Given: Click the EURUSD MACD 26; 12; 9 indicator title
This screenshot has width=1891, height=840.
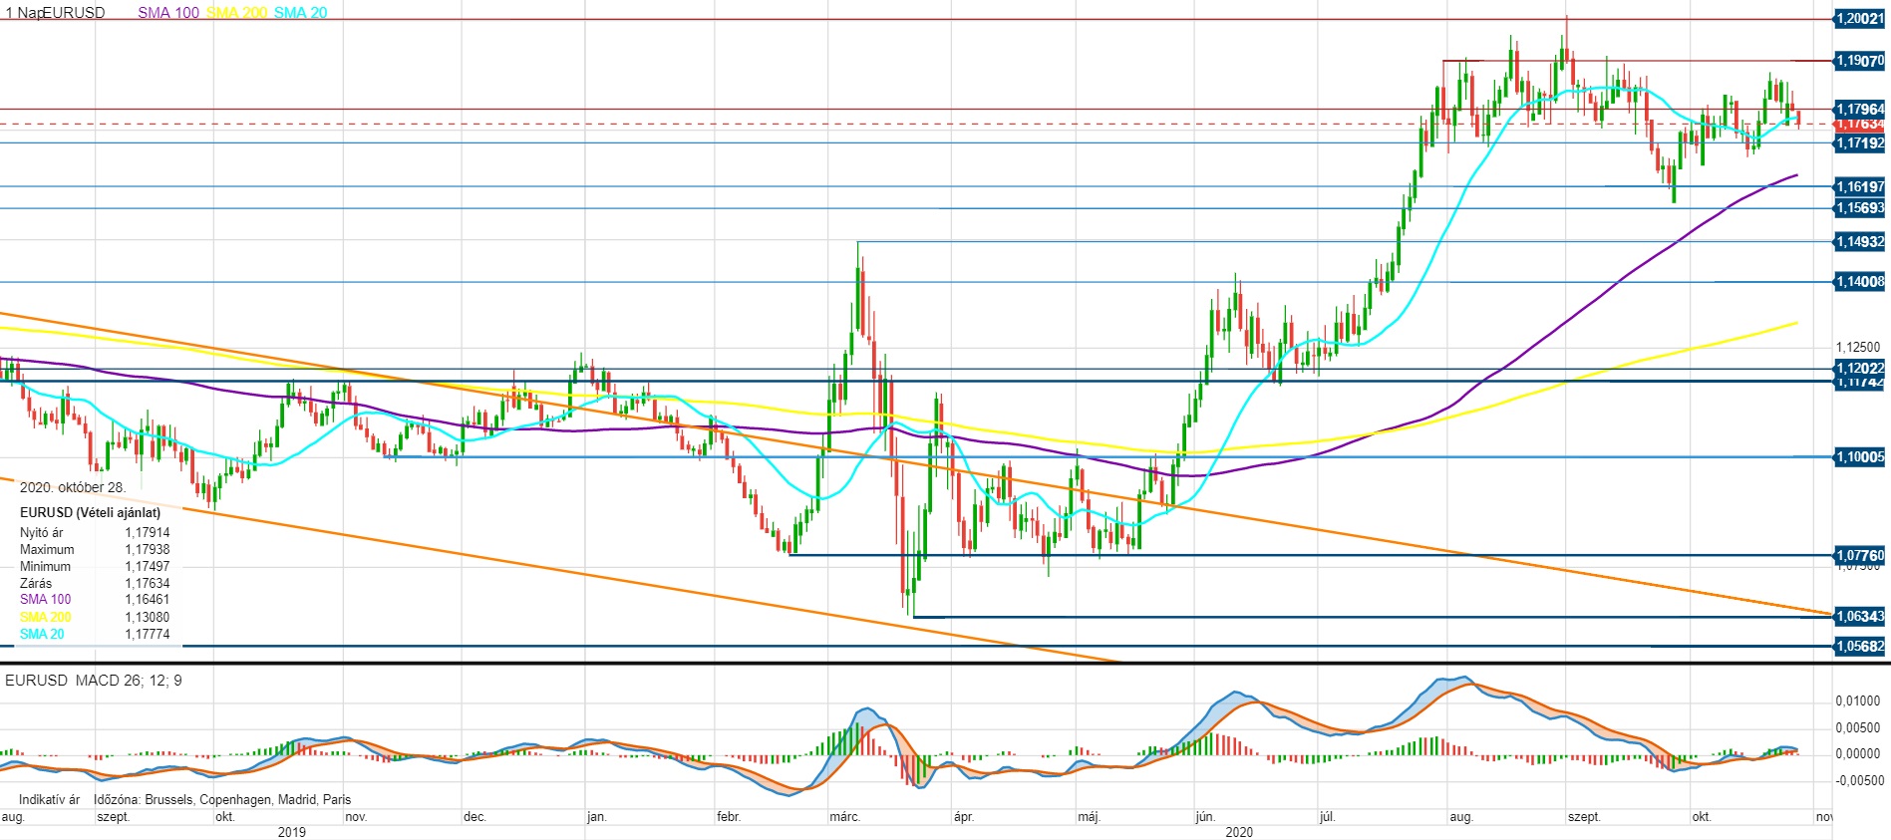Looking at the screenshot, I should coord(94,681).
